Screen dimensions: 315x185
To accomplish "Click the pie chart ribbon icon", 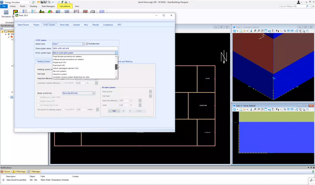I will (50, 12).
